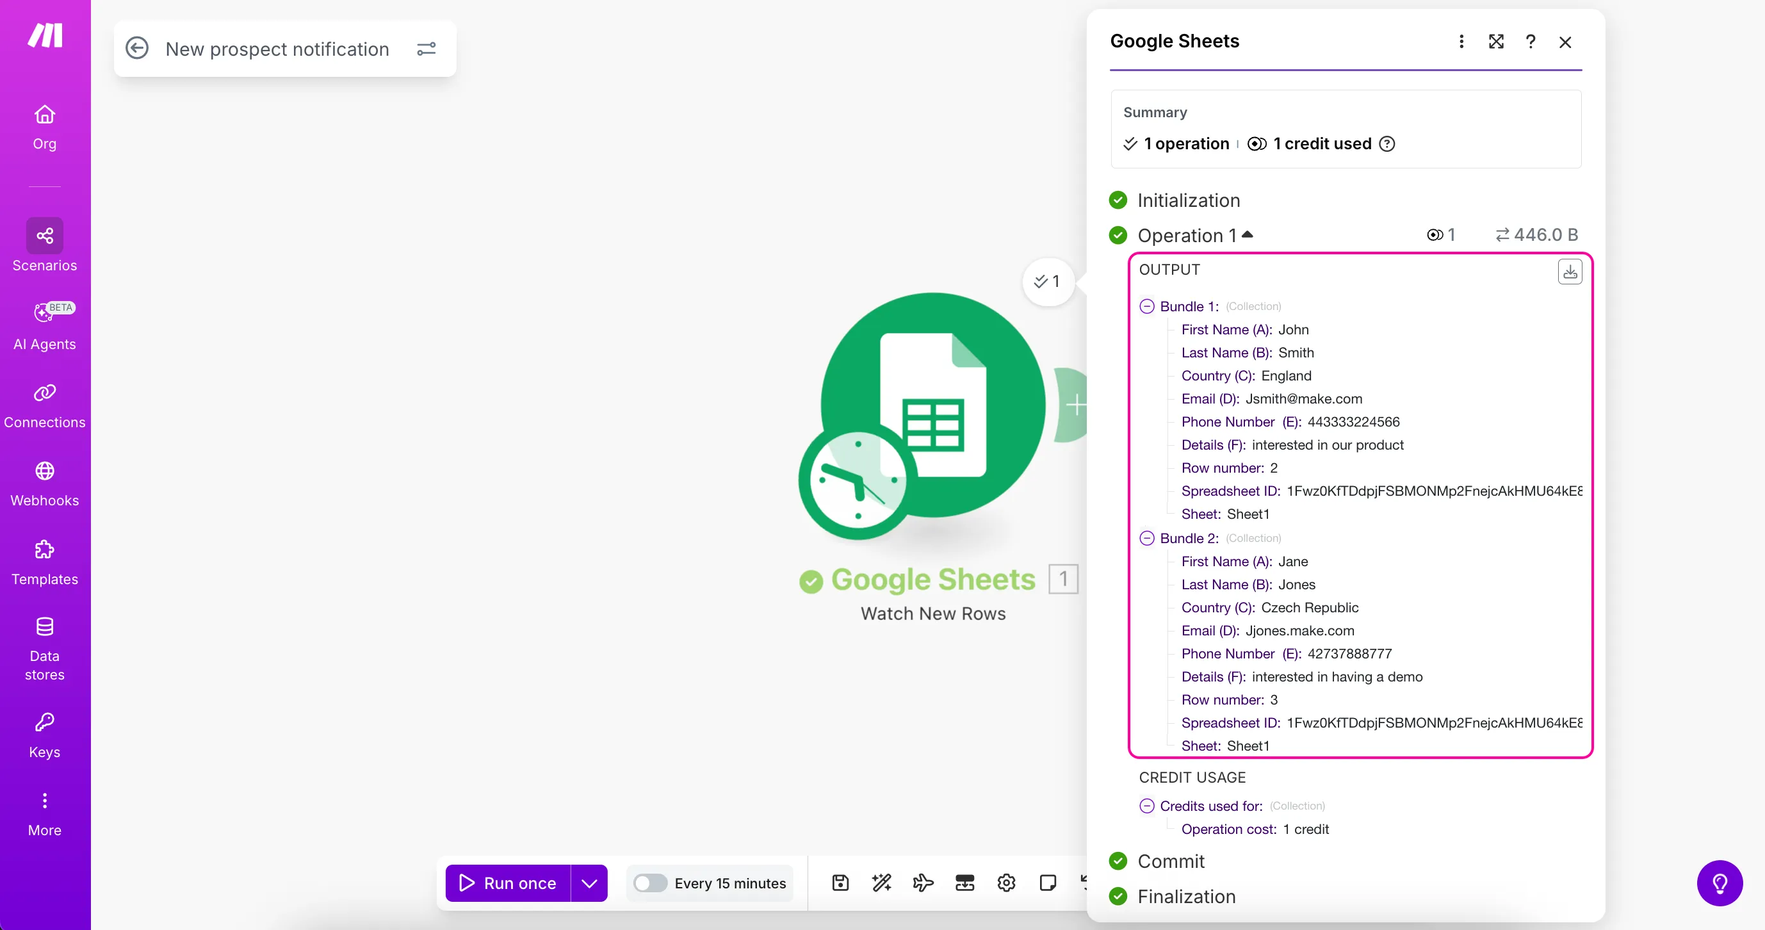Screen dimensions: 1765x930
Task: Open schedule settings Every 15 minutes
Action: [x=729, y=883]
